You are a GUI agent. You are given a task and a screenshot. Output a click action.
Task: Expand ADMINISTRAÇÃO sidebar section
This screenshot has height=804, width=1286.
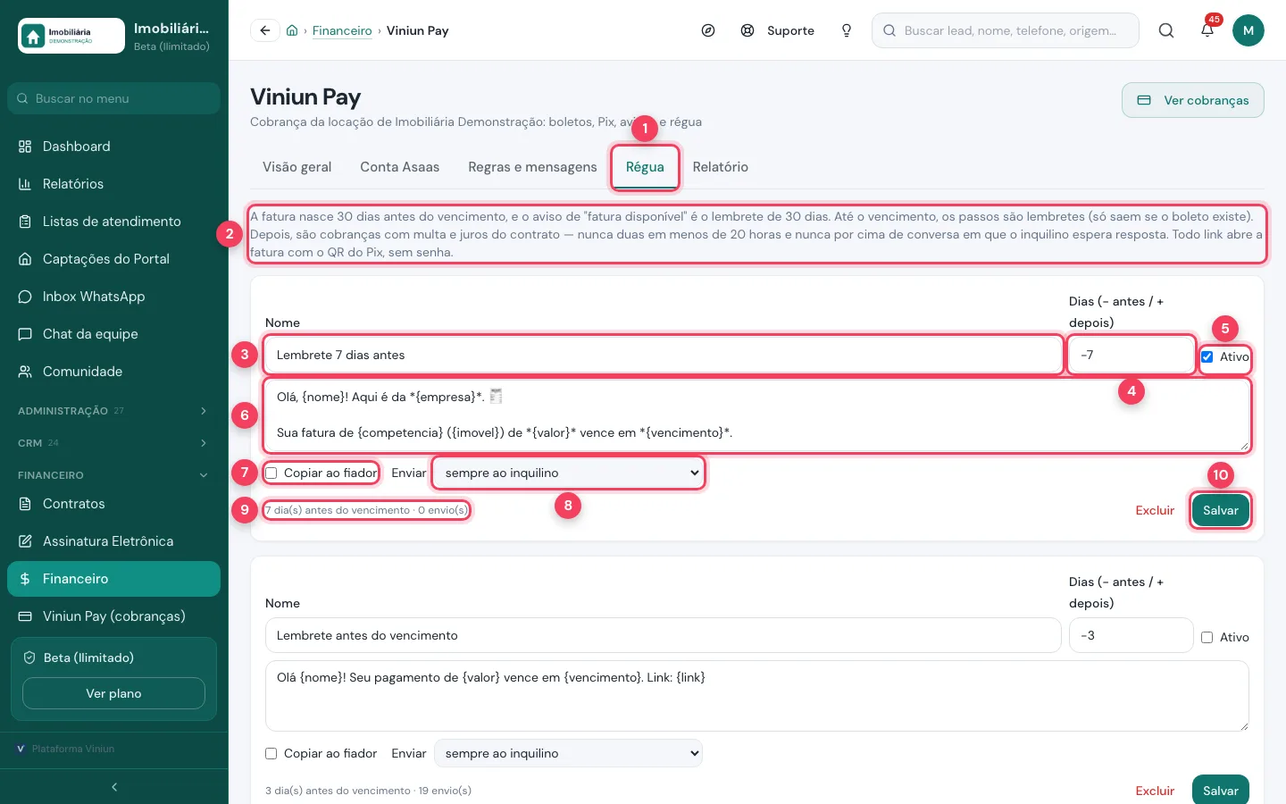113,411
